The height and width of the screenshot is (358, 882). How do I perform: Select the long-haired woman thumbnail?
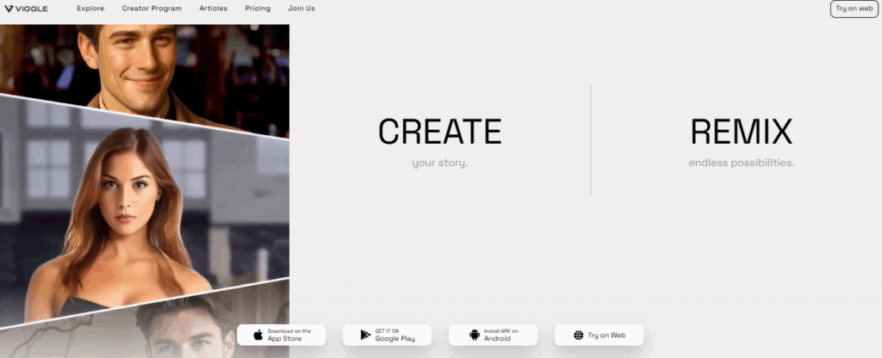(145, 219)
